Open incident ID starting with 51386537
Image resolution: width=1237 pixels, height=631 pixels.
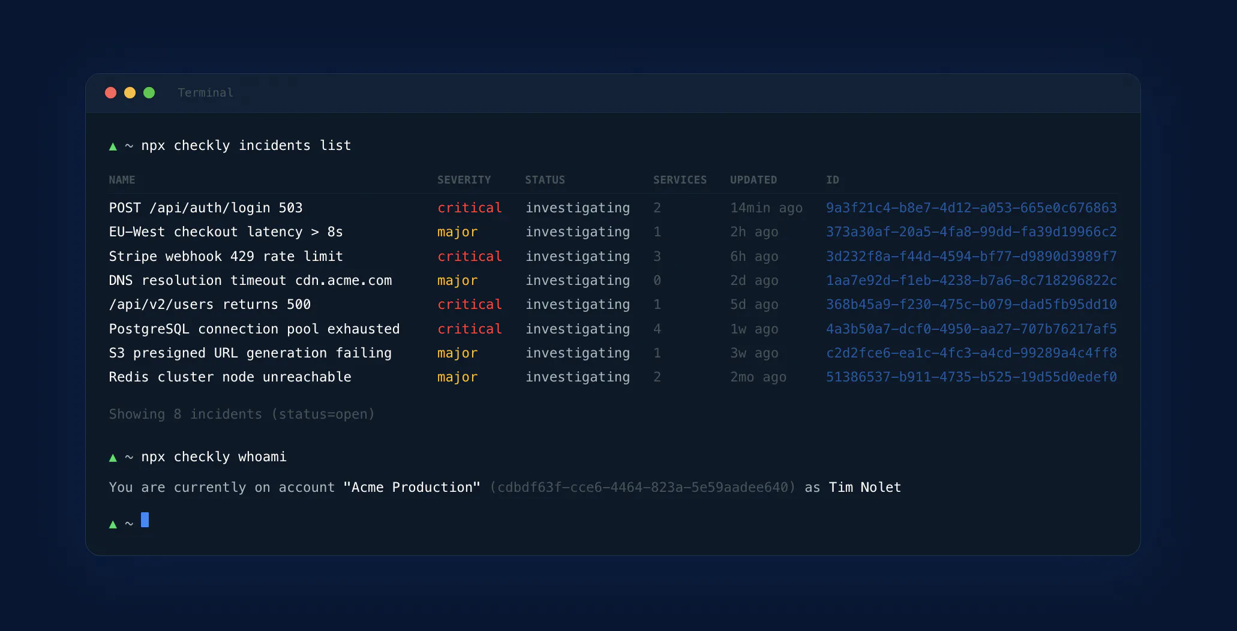coord(971,377)
